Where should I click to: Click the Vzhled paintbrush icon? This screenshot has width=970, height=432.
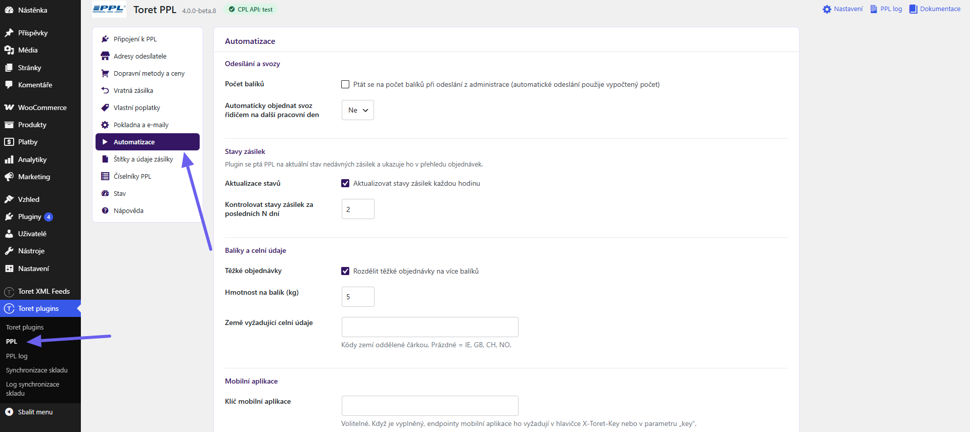point(9,199)
